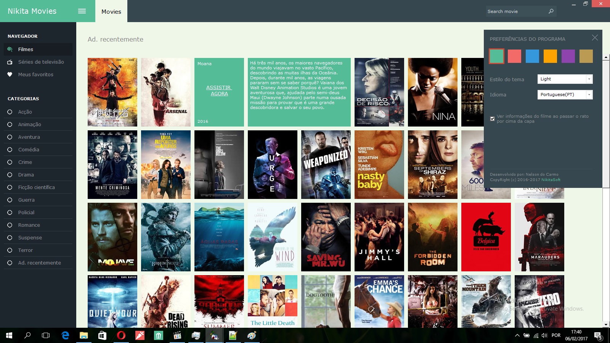Open the hamburger menu beside Nikita Movies

tap(82, 11)
